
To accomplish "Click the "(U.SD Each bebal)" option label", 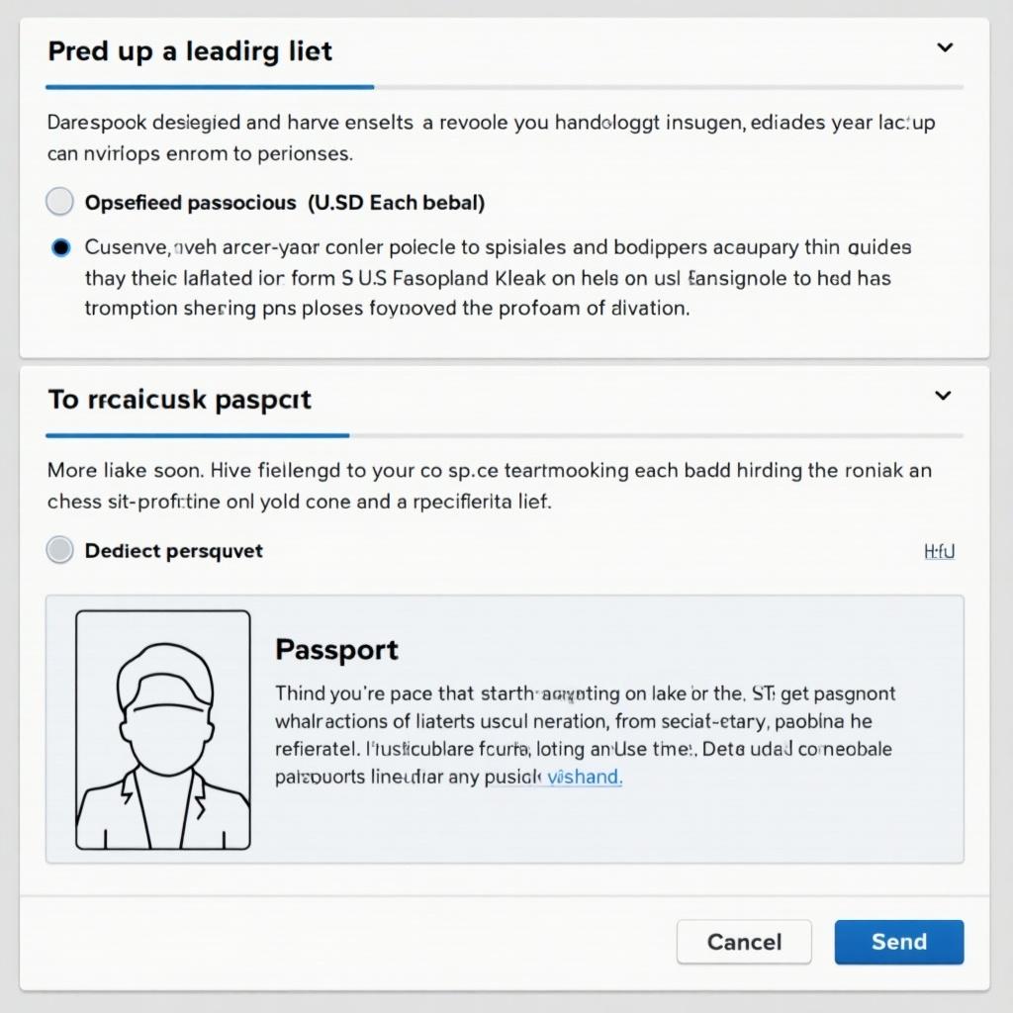I will (x=396, y=202).
